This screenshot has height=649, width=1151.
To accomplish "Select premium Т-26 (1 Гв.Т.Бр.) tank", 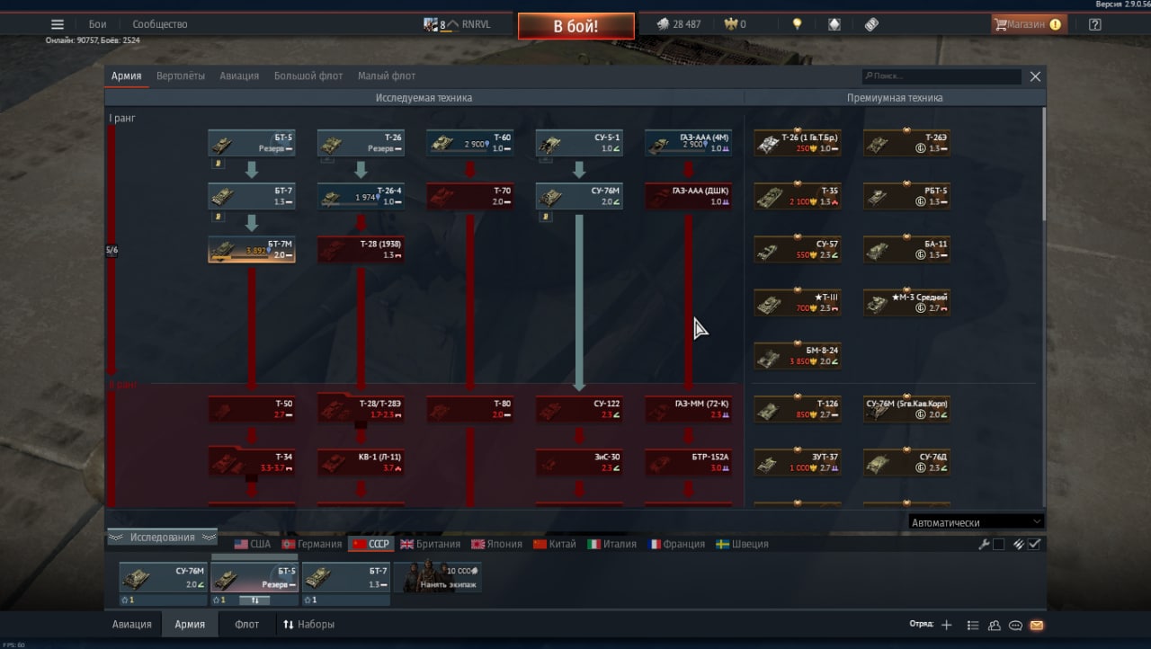I will (x=798, y=143).
